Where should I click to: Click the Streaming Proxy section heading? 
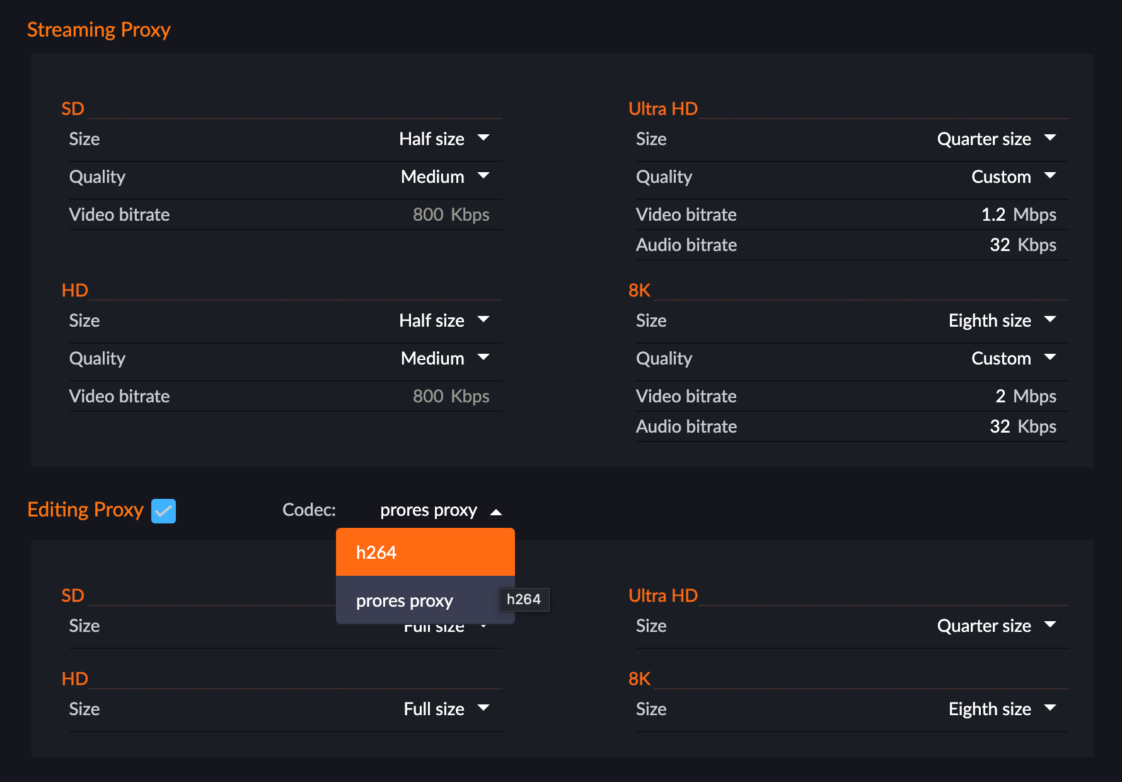coord(99,30)
